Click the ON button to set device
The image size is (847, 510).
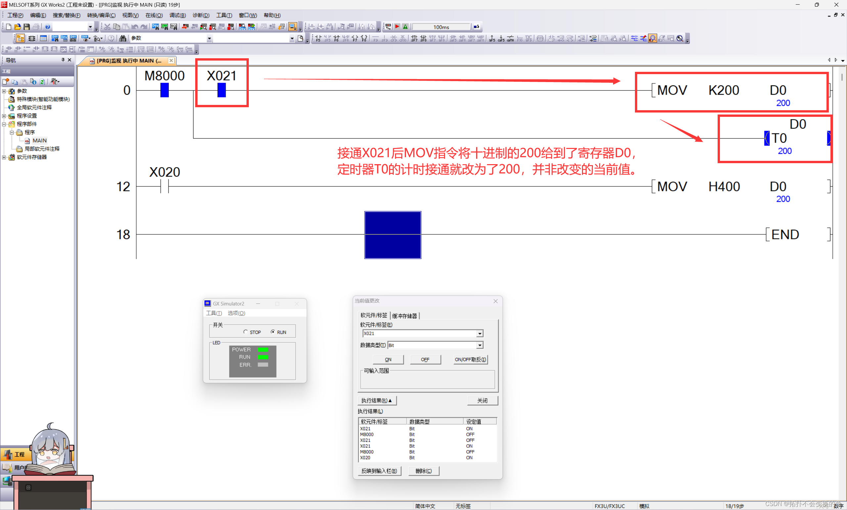coord(388,359)
